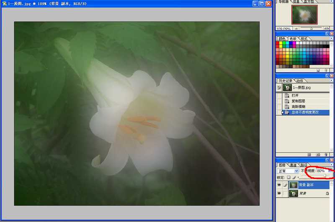Switch to the 路径 (Paths) tab
Screen dimensions: 335x222
click(304, 165)
